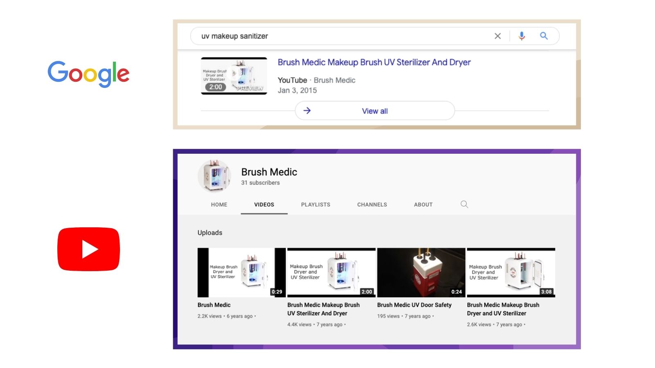Click the channel search magnifier icon
Screen dimensions: 655x368
(464, 204)
